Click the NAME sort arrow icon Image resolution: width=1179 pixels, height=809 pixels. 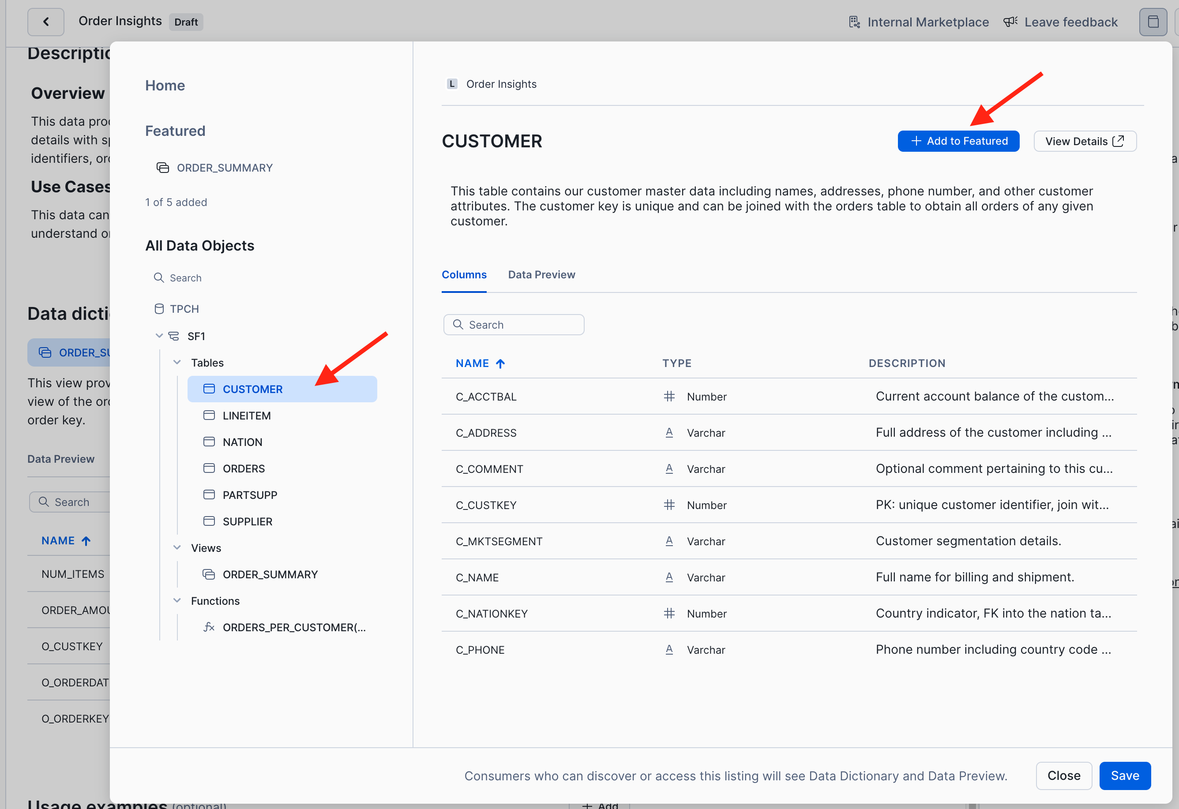point(500,363)
